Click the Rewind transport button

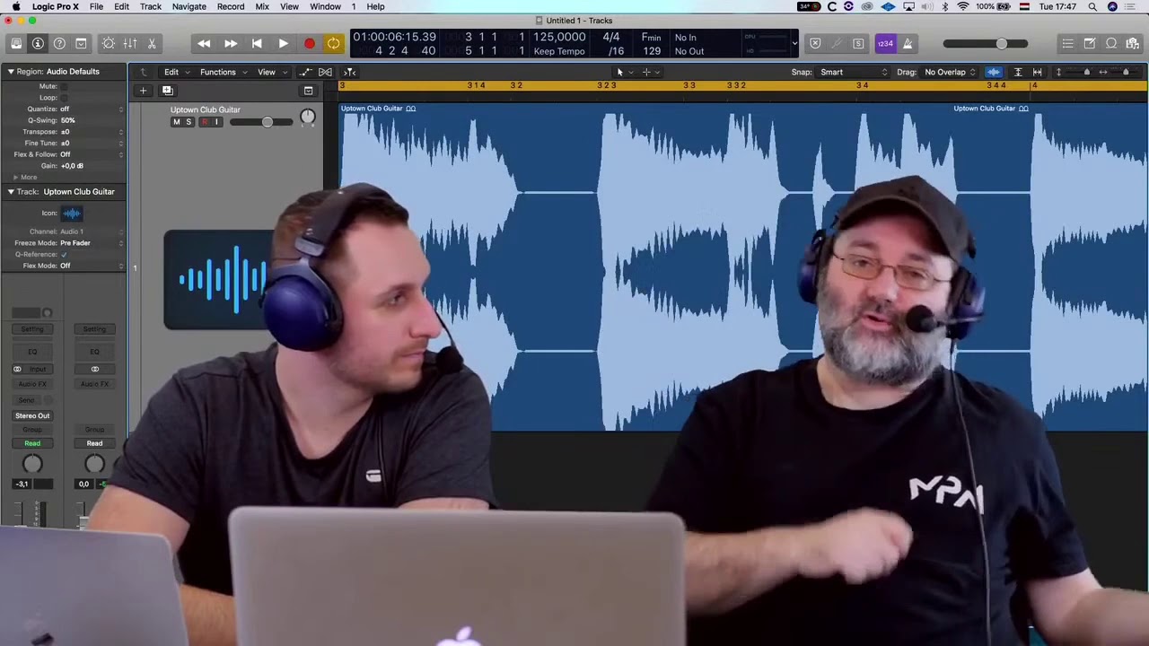pyautogui.click(x=204, y=43)
